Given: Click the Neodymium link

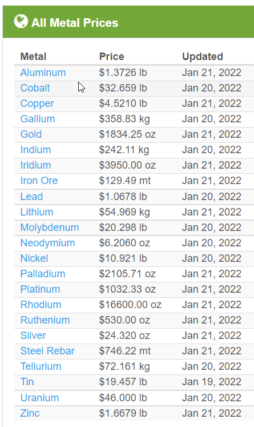Looking at the screenshot, I should pos(47,243).
